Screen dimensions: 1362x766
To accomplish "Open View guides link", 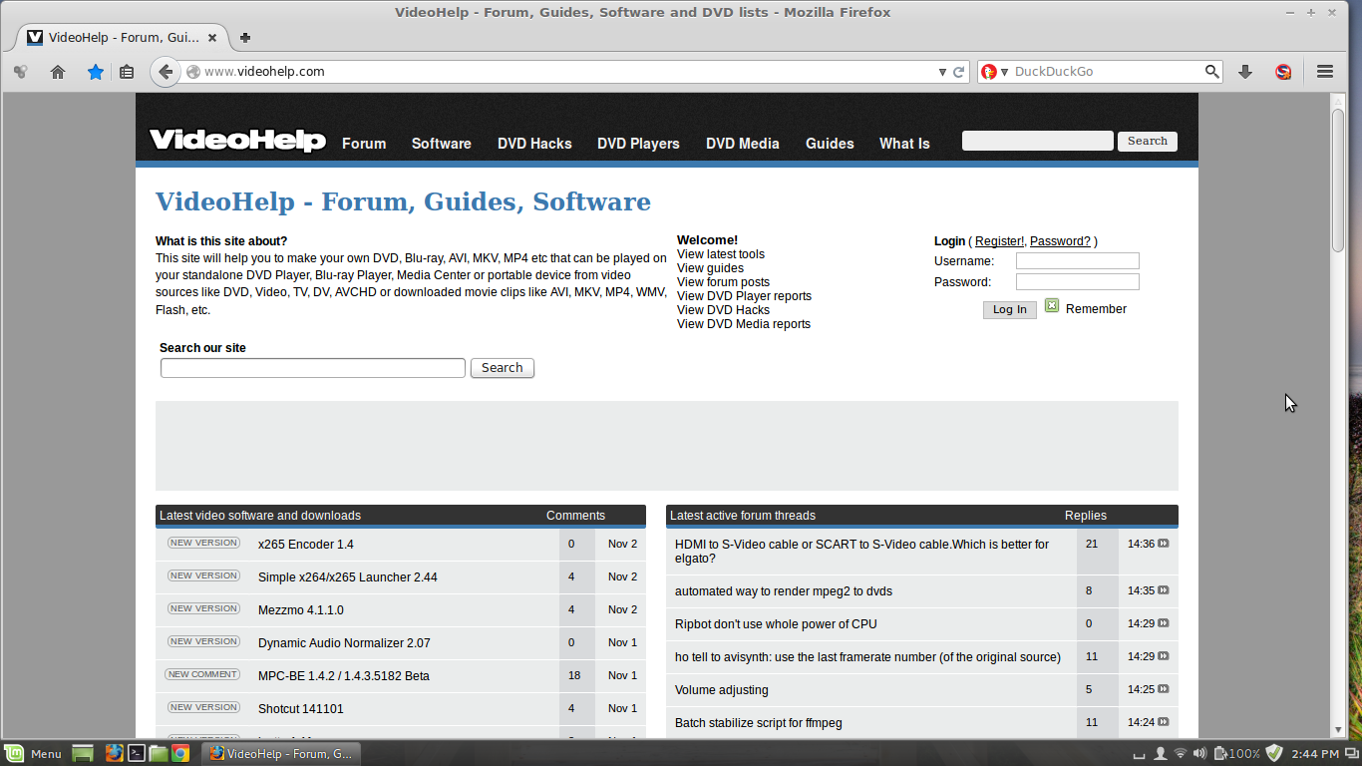I will tap(710, 268).
